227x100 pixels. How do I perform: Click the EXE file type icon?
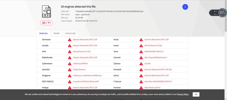pos(46,12)
